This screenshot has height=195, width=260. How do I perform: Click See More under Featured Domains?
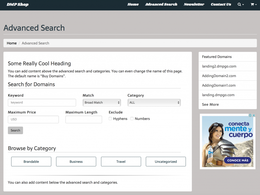210,104
